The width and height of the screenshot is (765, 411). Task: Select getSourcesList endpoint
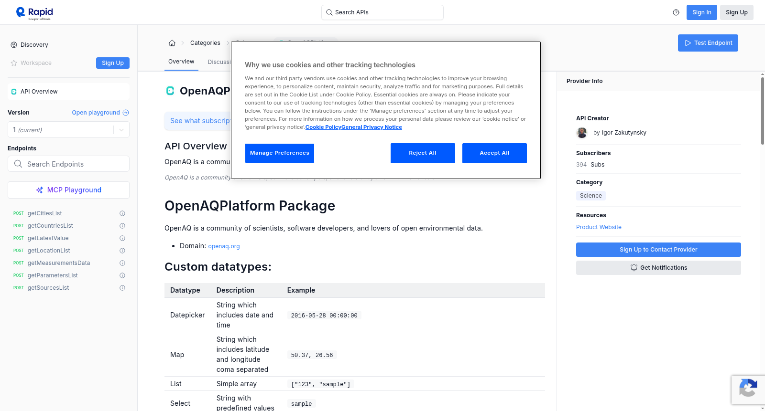(48, 288)
